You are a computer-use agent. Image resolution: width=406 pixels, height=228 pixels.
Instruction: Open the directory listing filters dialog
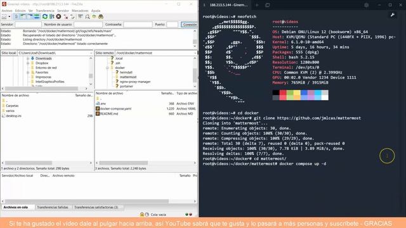(81, 17)
